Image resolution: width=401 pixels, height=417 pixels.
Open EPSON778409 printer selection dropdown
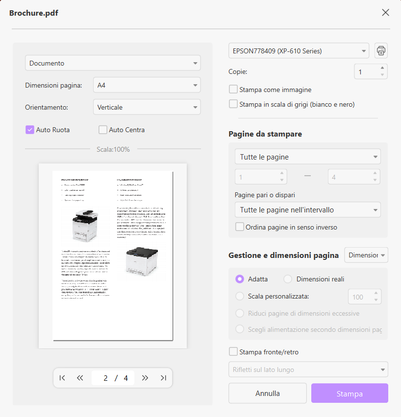point(299,50)
